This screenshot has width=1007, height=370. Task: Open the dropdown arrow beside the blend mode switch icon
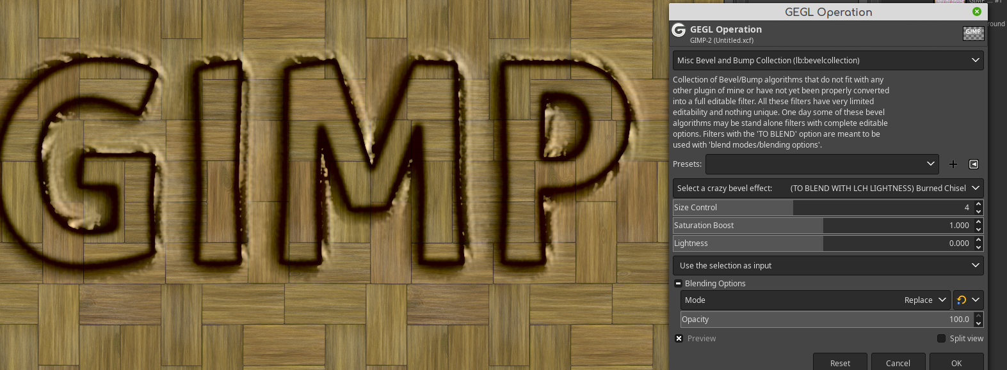(x=976, y=300)
